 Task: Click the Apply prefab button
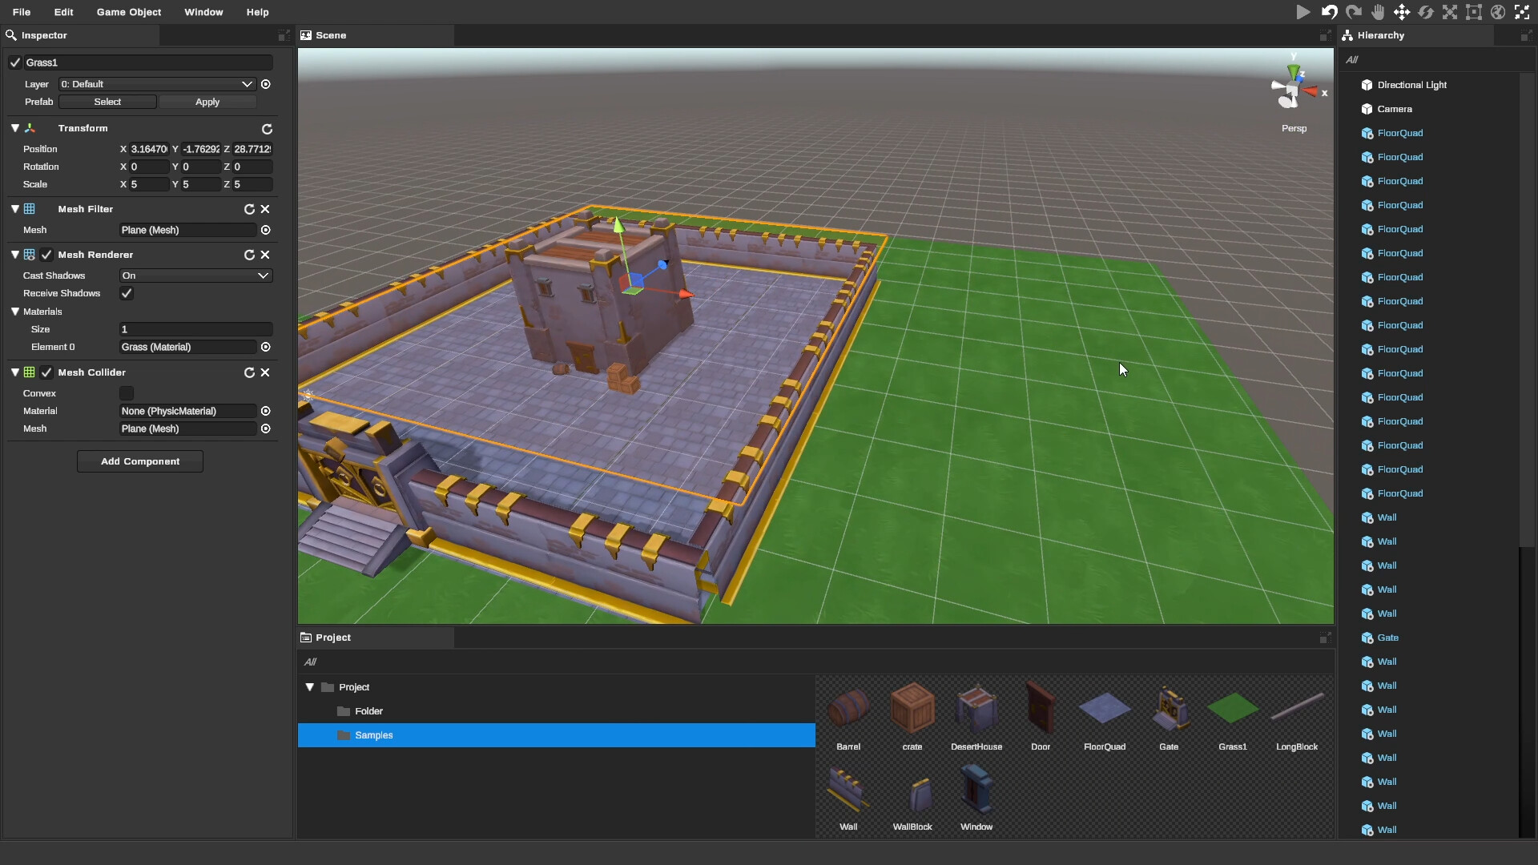(x=208, y=100)
